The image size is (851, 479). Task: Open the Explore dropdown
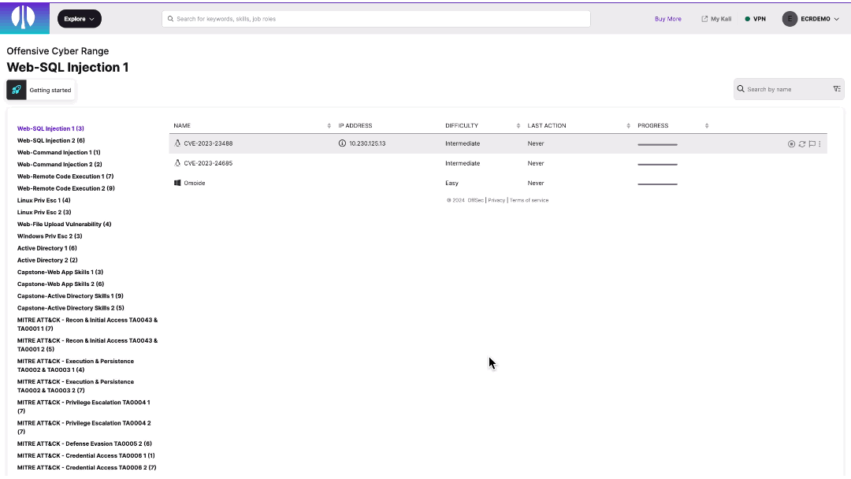click(x=79, y=18)
